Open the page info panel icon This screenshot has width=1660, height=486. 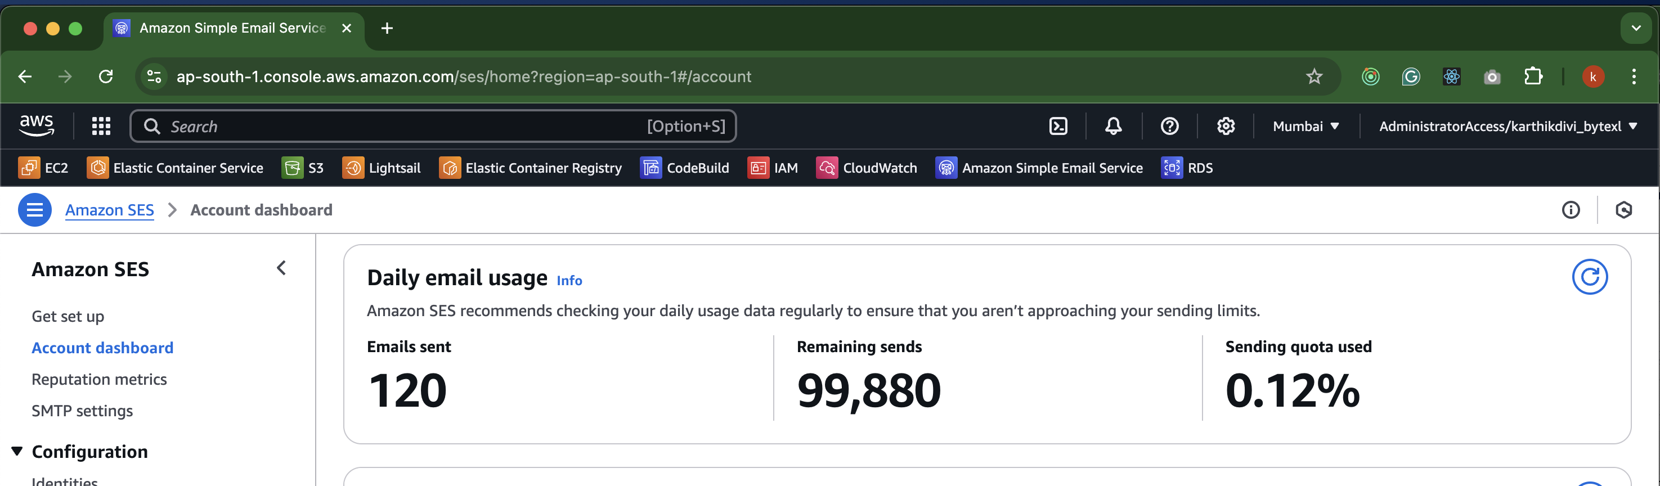pos(1571,210)
